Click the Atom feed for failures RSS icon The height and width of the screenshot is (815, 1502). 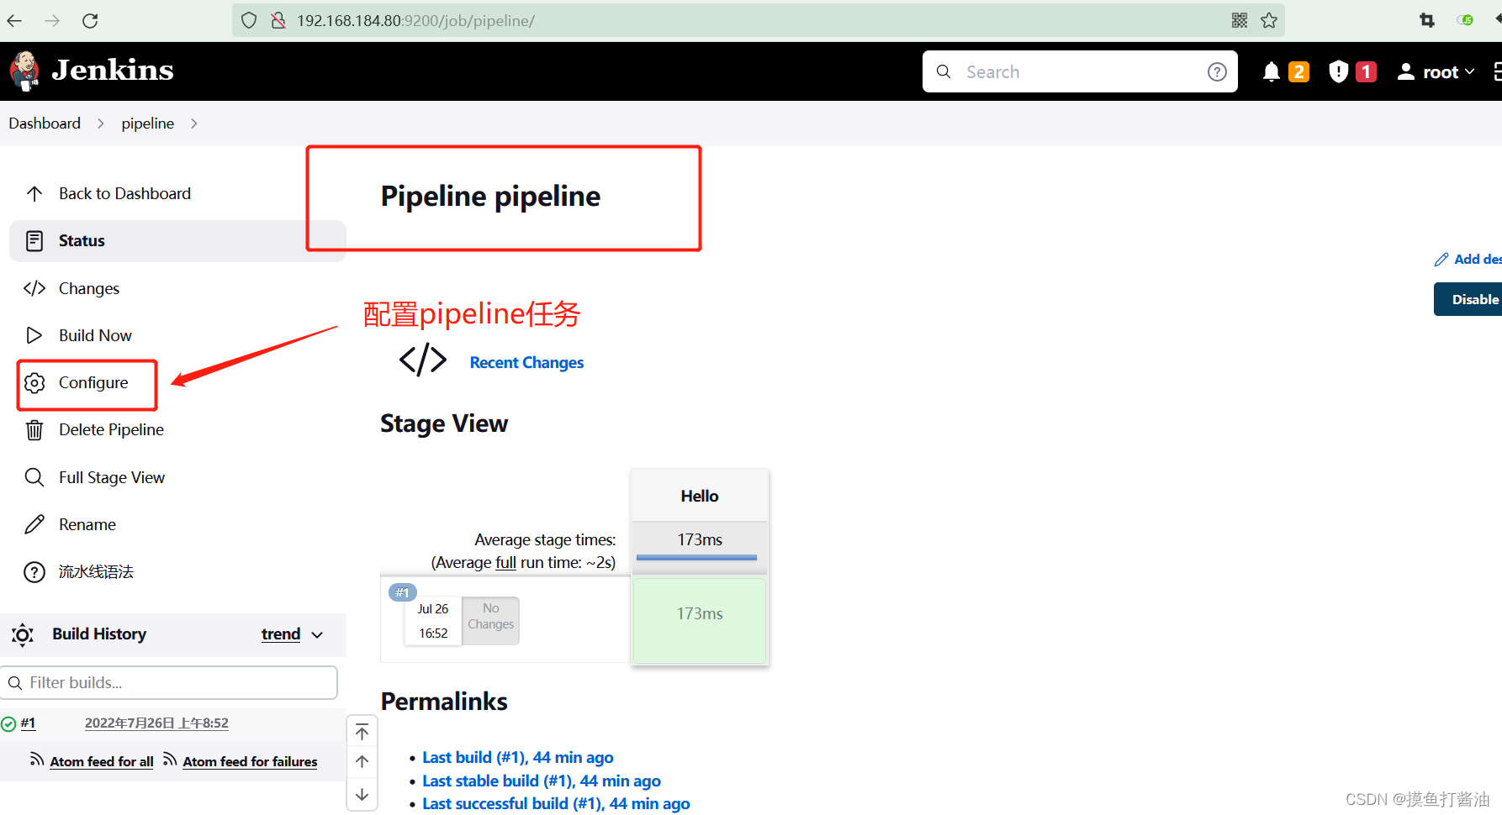pyautogui.click(x=170, y=760)
